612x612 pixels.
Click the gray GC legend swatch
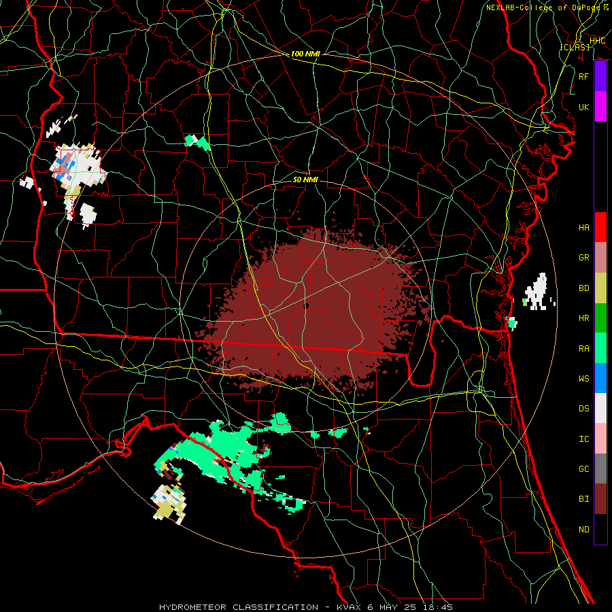tap(600, 469)
